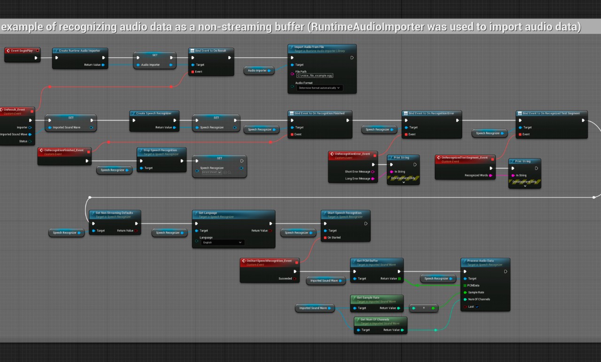Click the File Path input field
601x362 pixels.
[314, 76]
